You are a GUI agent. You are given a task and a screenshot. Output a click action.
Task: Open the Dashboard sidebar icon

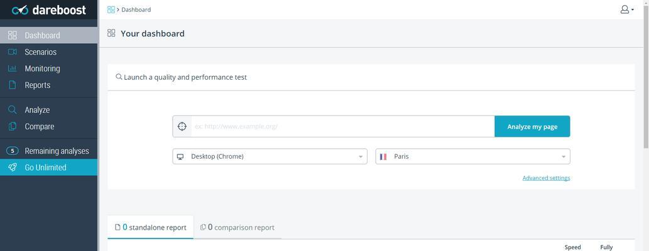[13, 35]
